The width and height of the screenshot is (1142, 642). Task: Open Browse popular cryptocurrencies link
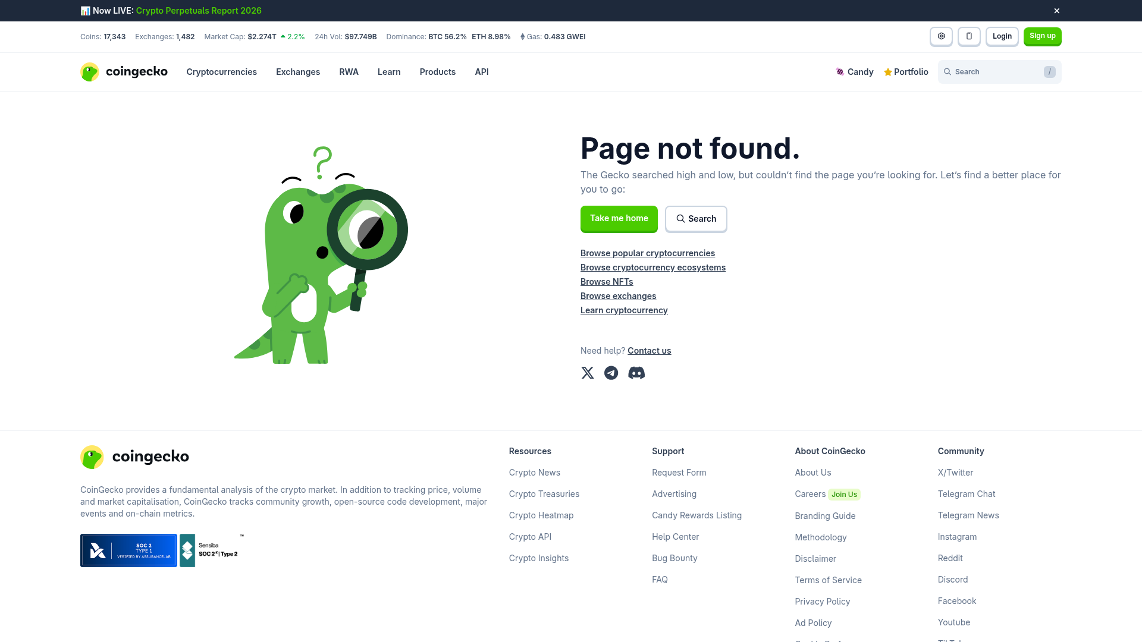[x=648, y=253]
